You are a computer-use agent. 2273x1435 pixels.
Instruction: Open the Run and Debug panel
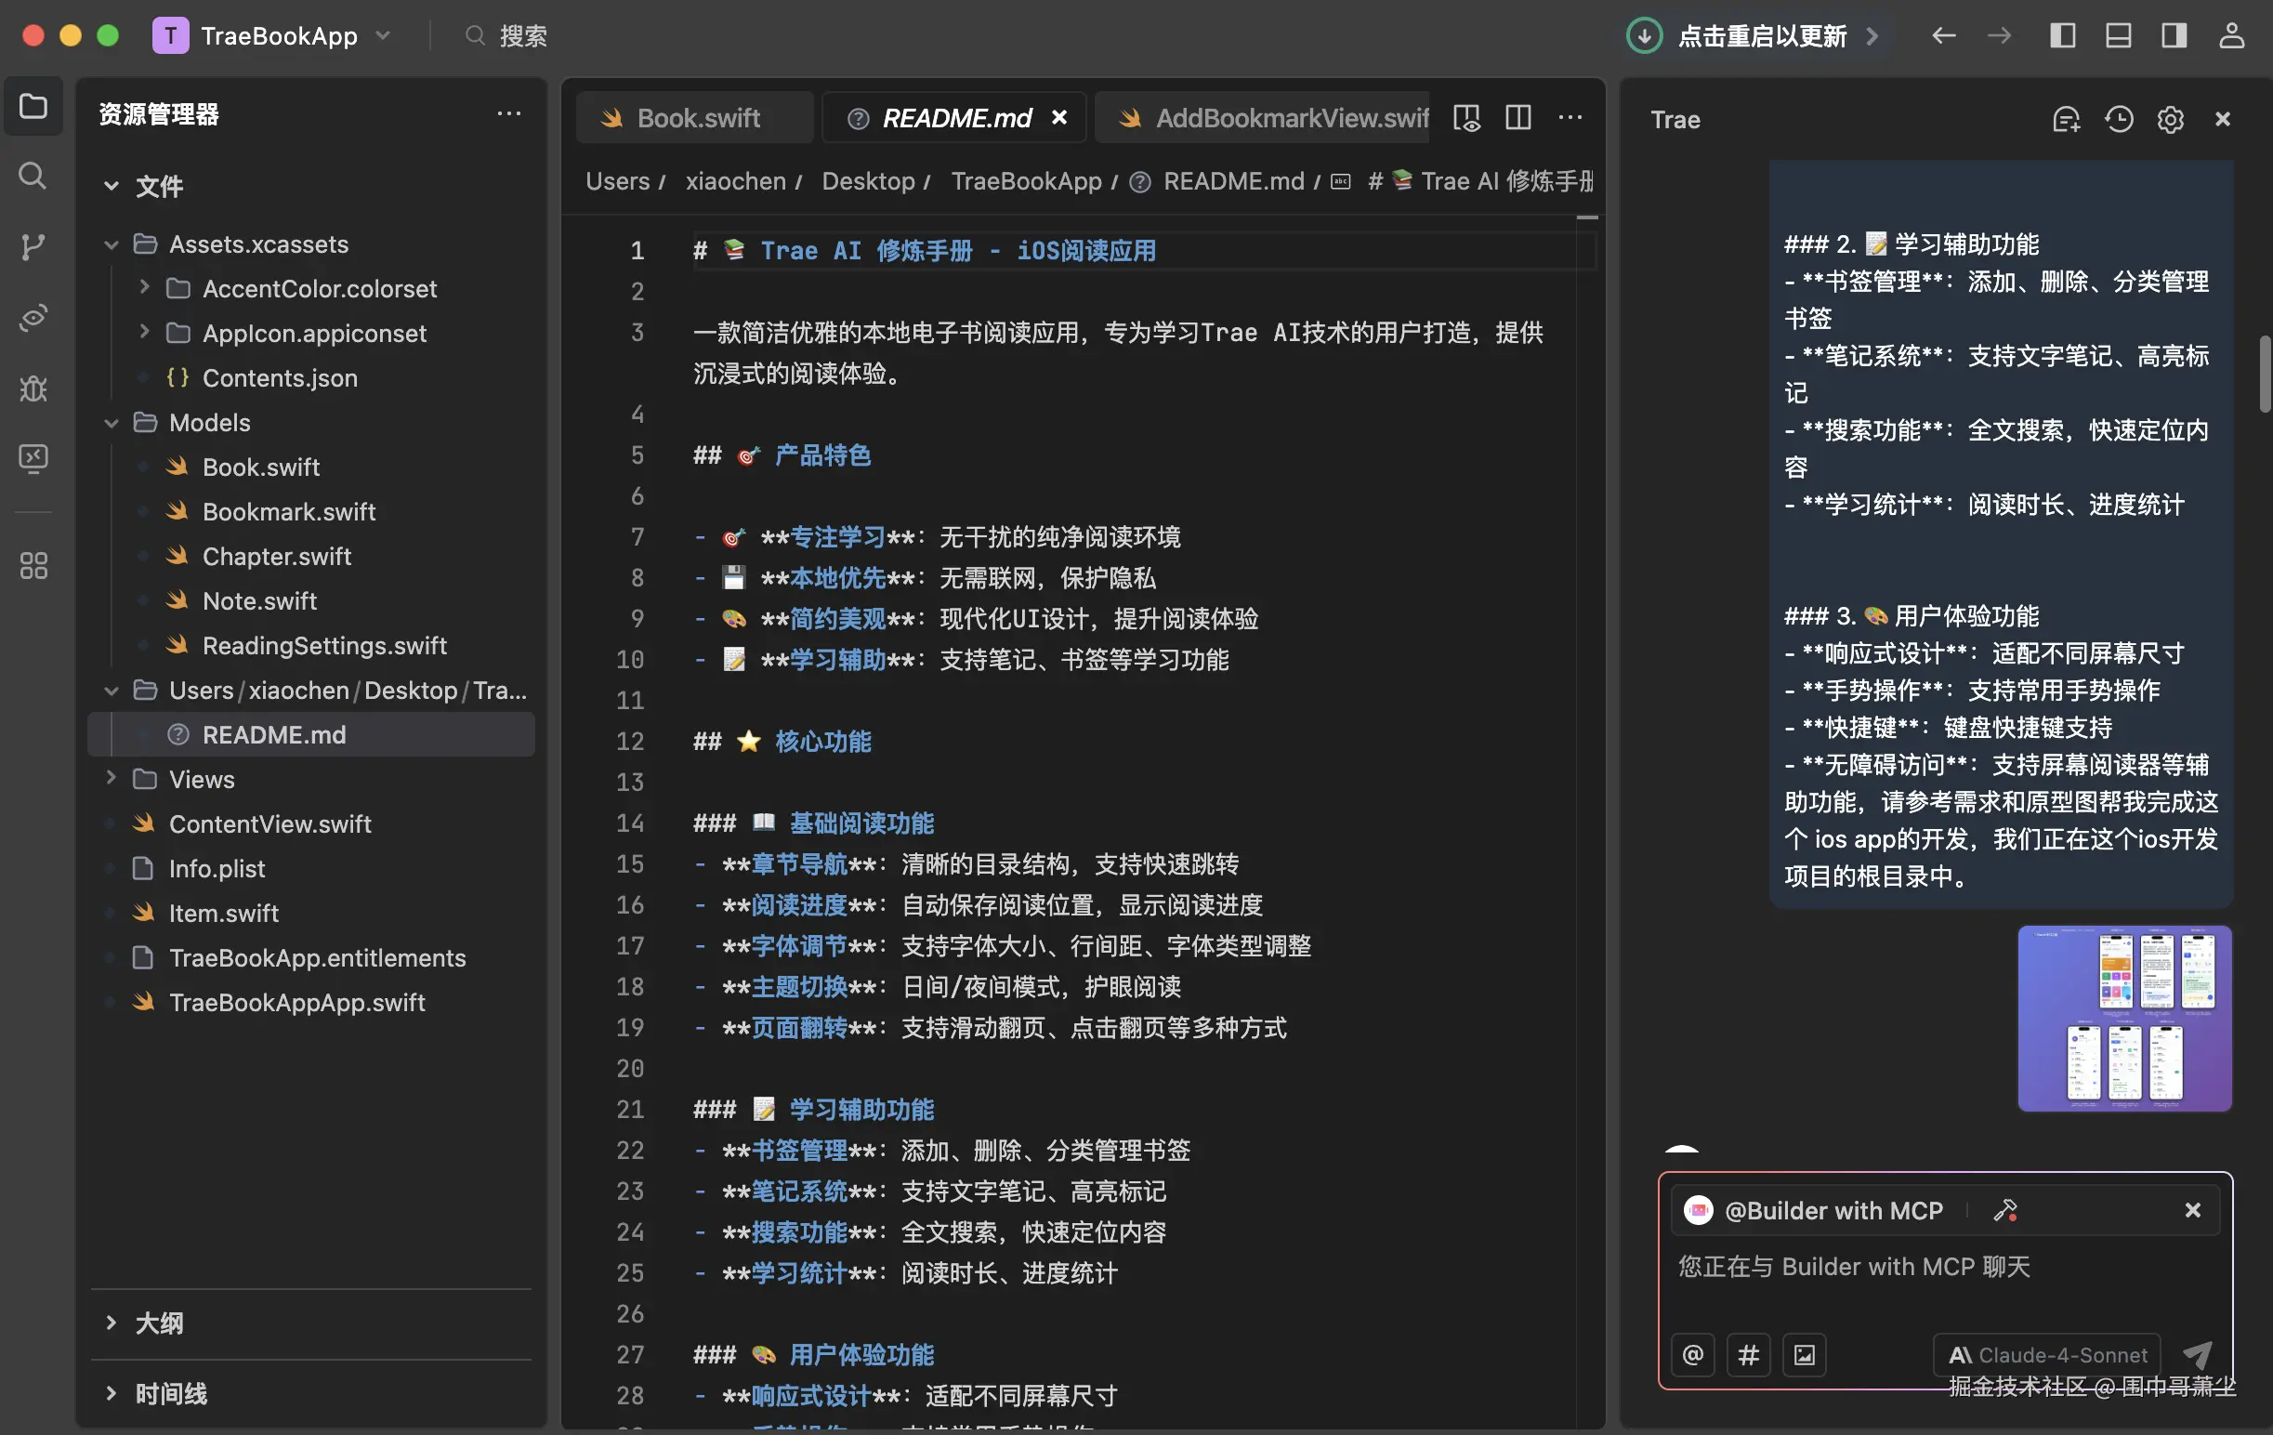coord(33,388)
